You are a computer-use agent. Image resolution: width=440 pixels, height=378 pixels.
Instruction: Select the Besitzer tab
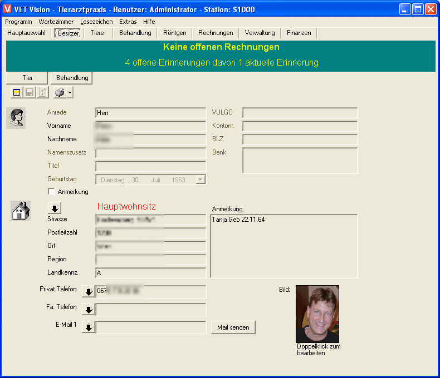coord(67,33)
